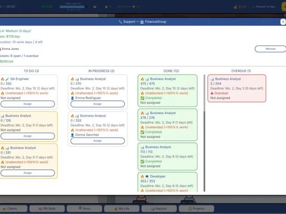Viewport: 286px width, 214px height.
Task: Open the Projects tab
Action: click(197, 209)
